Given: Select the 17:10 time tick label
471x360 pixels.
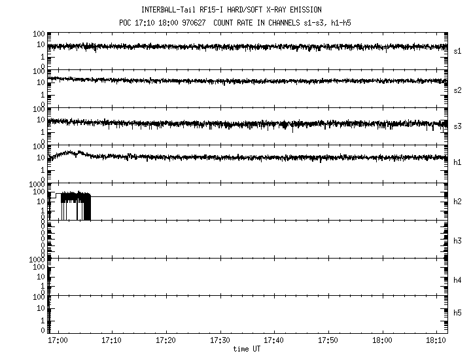Looking at the screenshot, I should pyautogui.click(x=112, y=341).
